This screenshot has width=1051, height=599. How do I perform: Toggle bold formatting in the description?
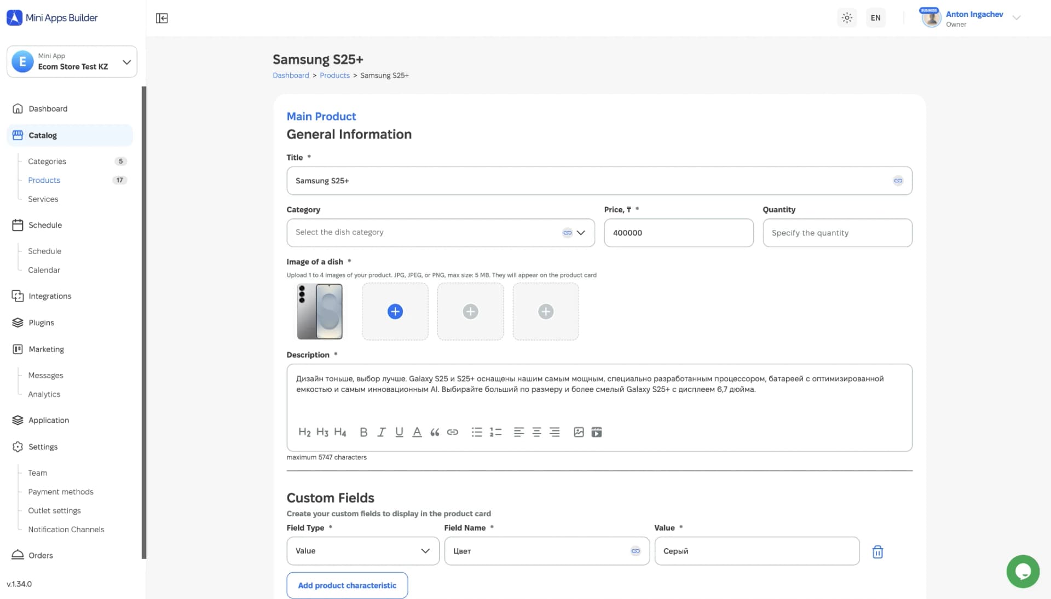point(363,432)
